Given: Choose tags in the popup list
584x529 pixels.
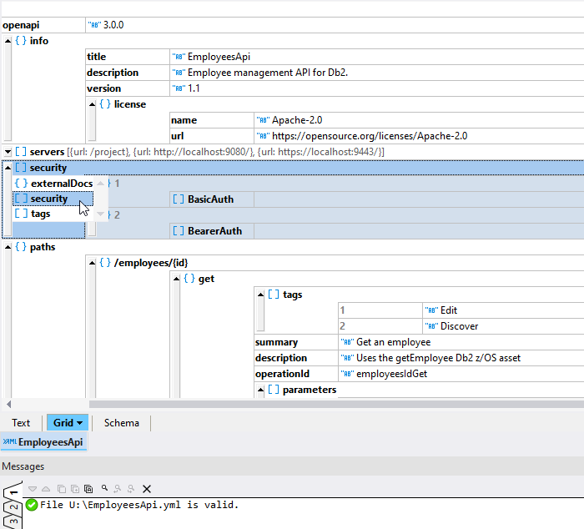Looking at the screenshot, I should pyautogui.click(x=40, y=214).
